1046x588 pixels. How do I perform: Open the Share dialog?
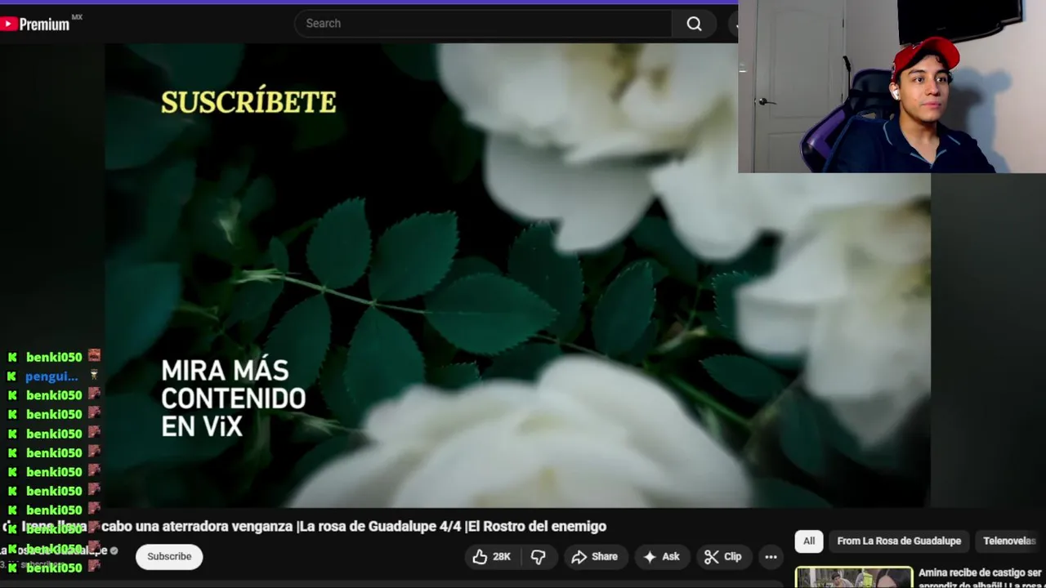point(594,557)
